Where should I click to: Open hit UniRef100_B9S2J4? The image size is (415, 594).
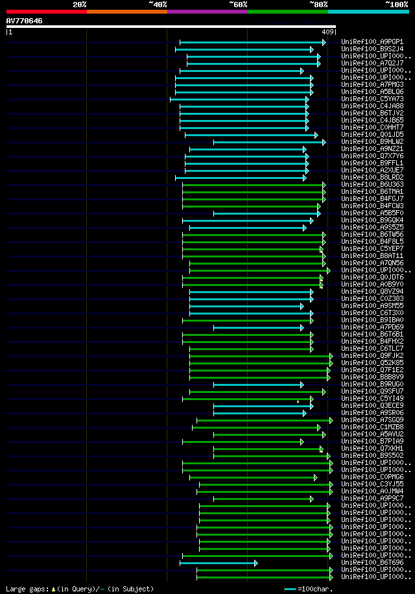[372, 49]
